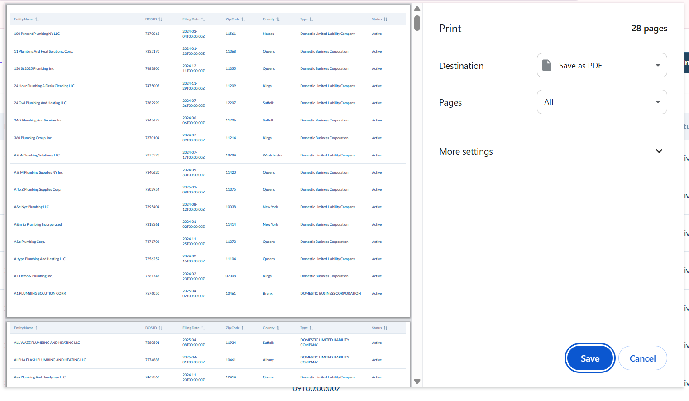The width and height of the screenshot is (689, 401).
Task: Click the PDF file icon in Destination field
Action: 547,65
